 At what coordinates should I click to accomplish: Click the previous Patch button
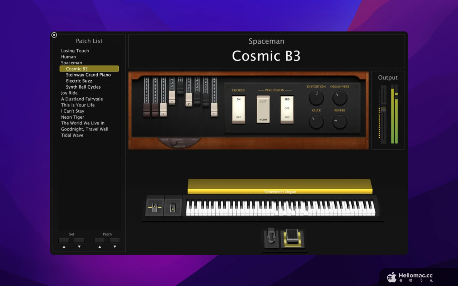point(99,241)
